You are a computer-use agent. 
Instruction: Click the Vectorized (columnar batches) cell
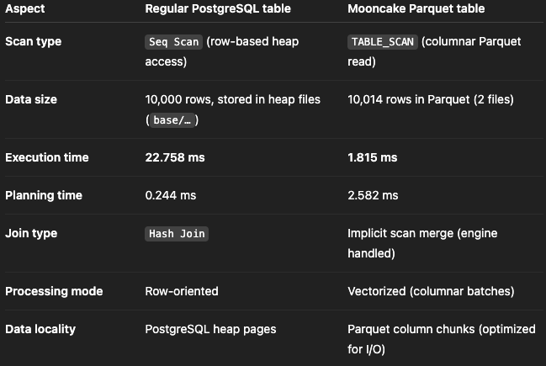coord(430,291)
